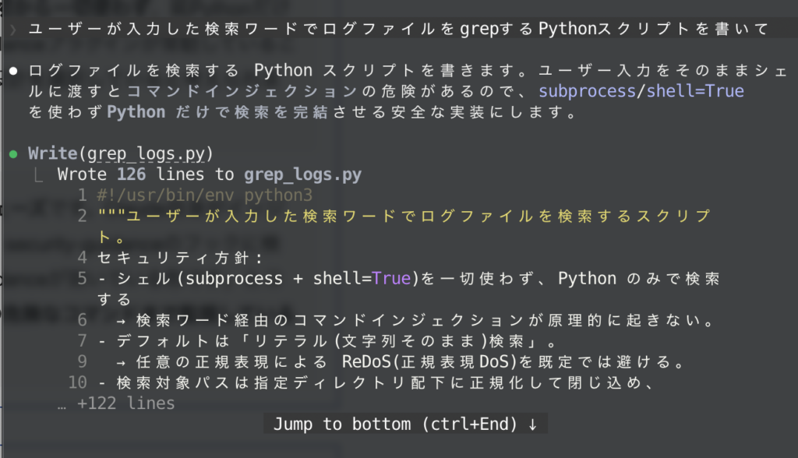Click the user prompt text about grep
The image size is (798, 458).
(x=398, y=29)
